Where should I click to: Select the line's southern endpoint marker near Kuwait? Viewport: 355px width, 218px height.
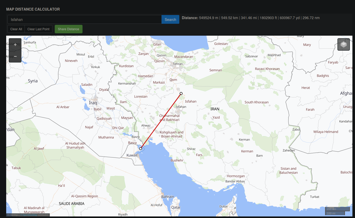point(141,149)
